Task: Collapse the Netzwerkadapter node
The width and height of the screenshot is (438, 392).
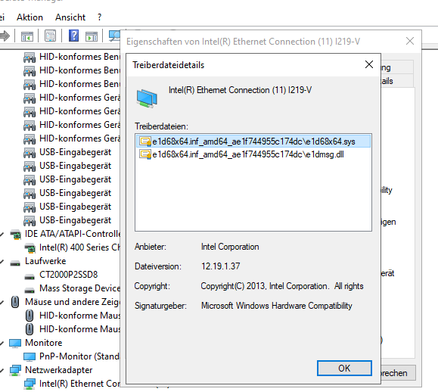Action: pyautogui.click(x=2, y=370)
